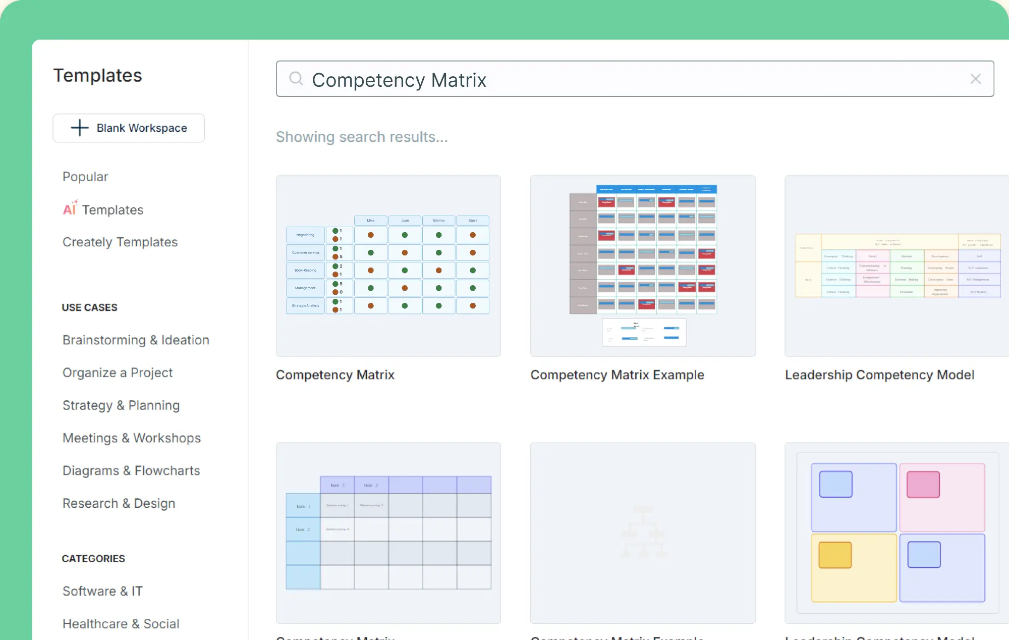Select Creately Templates

[120, 242]
